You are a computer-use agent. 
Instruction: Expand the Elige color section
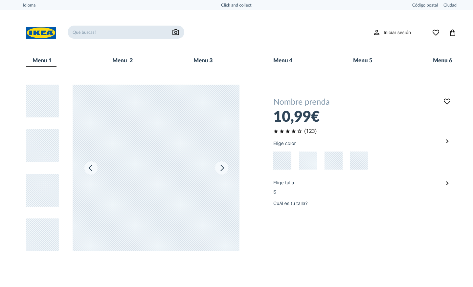tap(447, 141)
